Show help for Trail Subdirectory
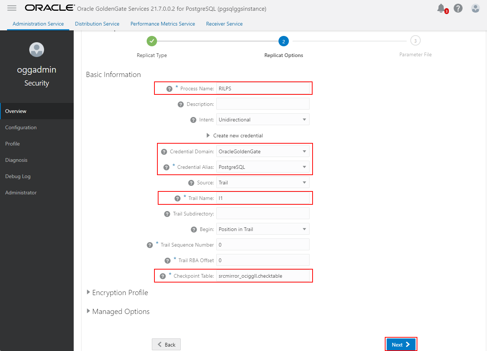The image size is (487, 351). coord(167,214)
